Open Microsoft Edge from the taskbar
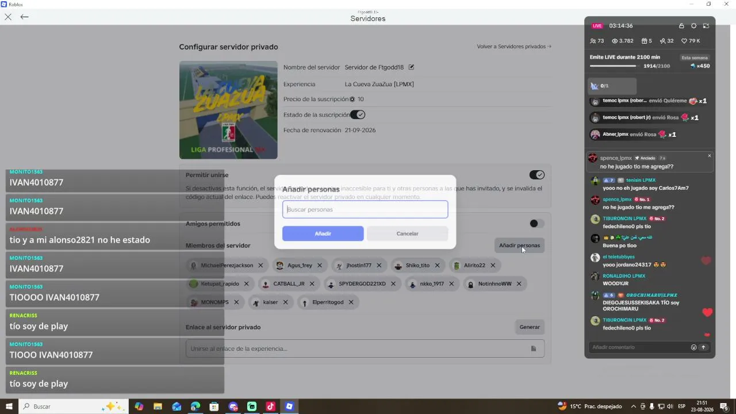736x414 pixels. (x=195, y=407)
